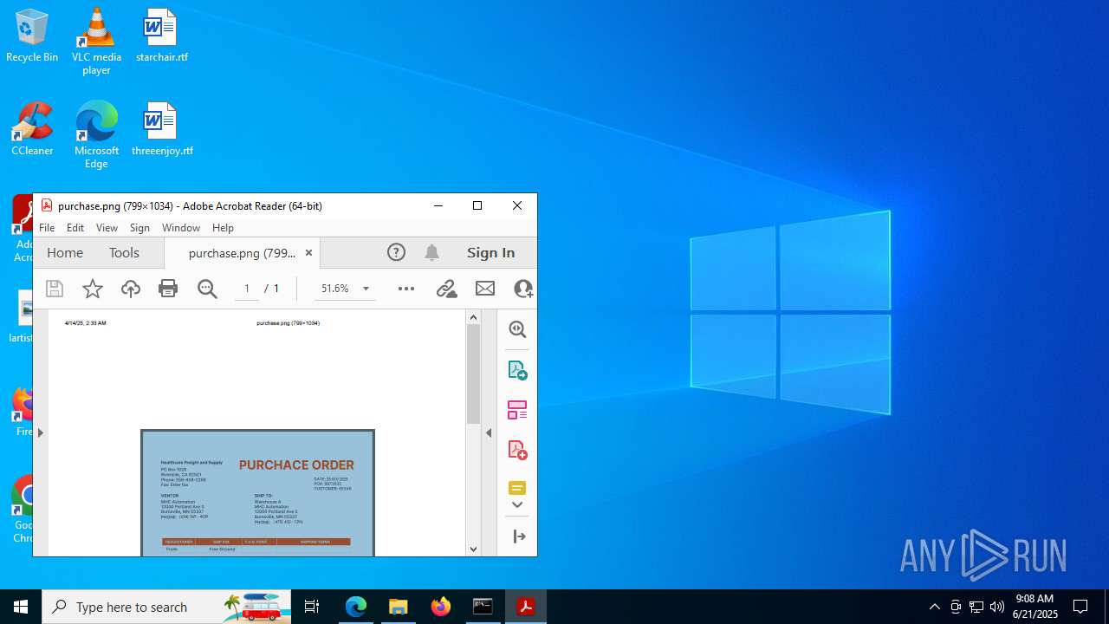Open notifications bell icon

coord(431,252)
